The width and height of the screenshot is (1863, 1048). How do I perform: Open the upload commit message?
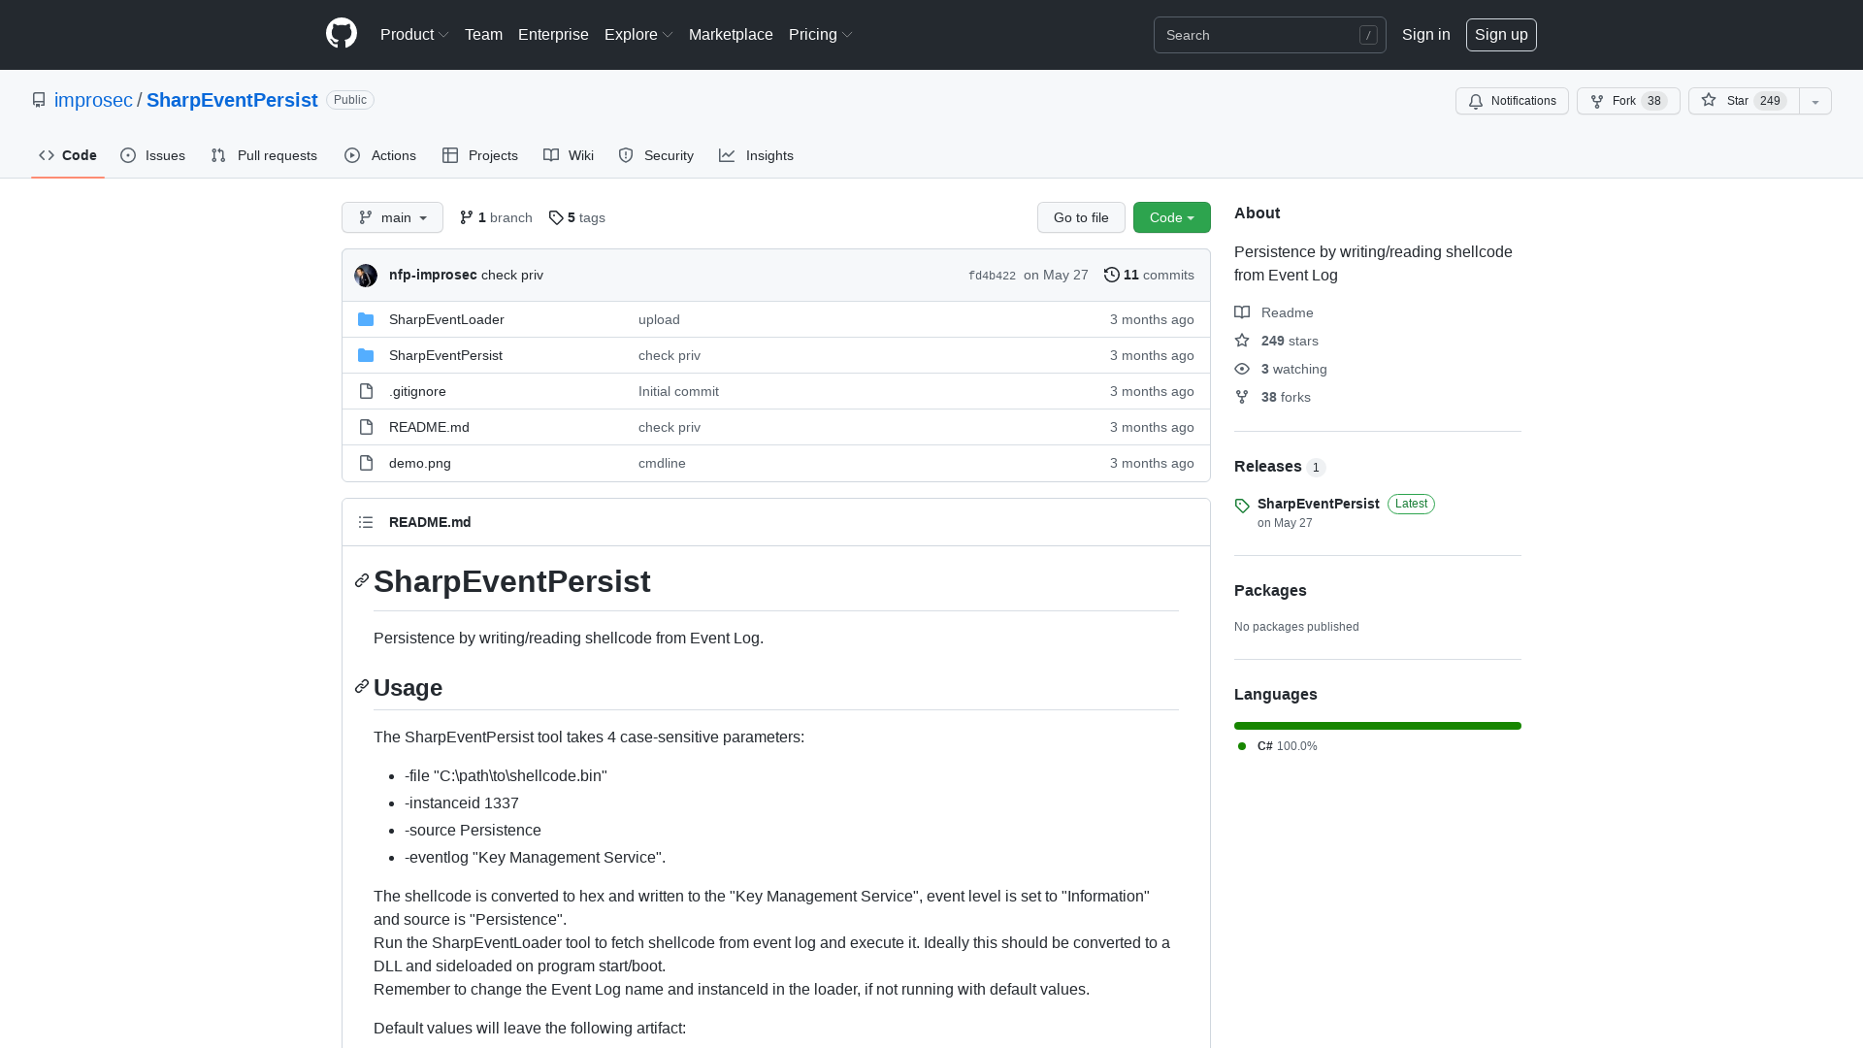(659, 319)
